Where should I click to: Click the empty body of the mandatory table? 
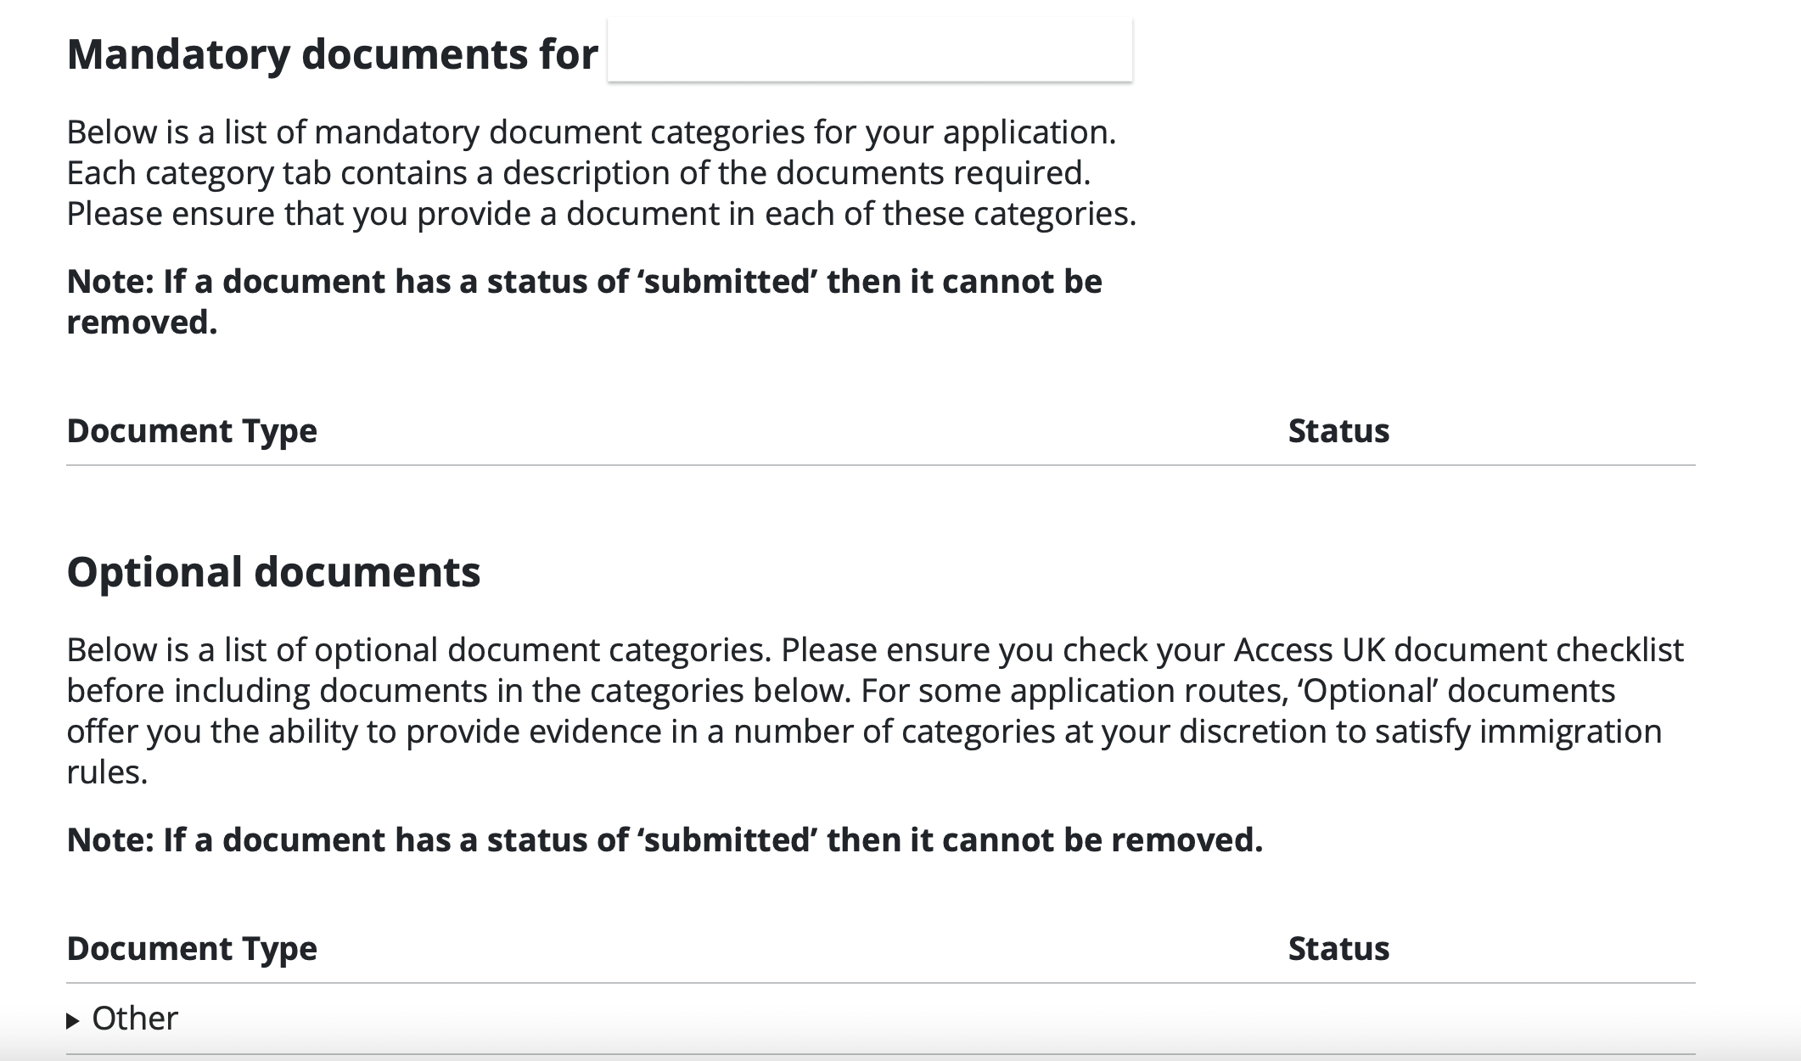pos(880,497)
